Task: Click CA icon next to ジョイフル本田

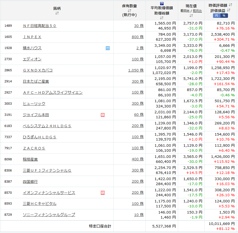Action: (103, 115)
